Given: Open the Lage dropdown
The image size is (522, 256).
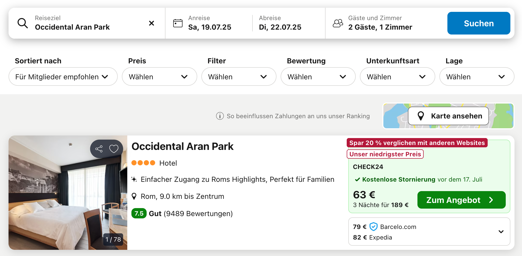Looking at the screenshot, I should [477, 76].
